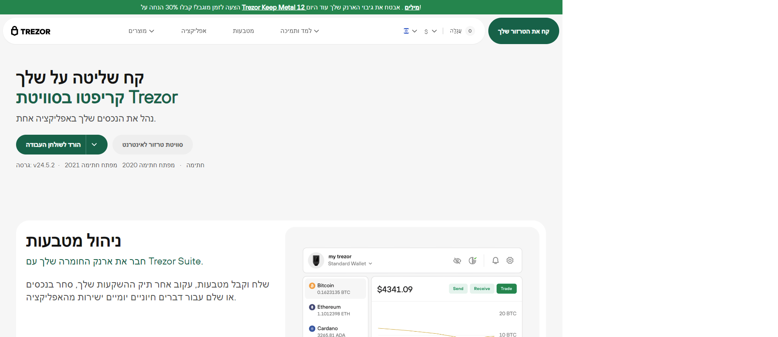Expand the Standard Wallet dropdown
Screen dimensions: 778x337
[350, 264]
